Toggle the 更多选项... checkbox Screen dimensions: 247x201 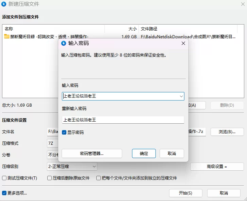coord(4,193)
